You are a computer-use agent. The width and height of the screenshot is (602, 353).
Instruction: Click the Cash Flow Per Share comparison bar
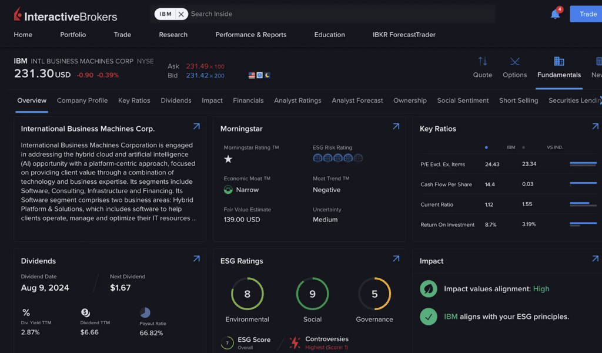coord(583,184)
